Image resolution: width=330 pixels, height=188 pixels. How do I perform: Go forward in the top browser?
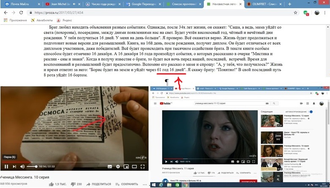(13, 13)
